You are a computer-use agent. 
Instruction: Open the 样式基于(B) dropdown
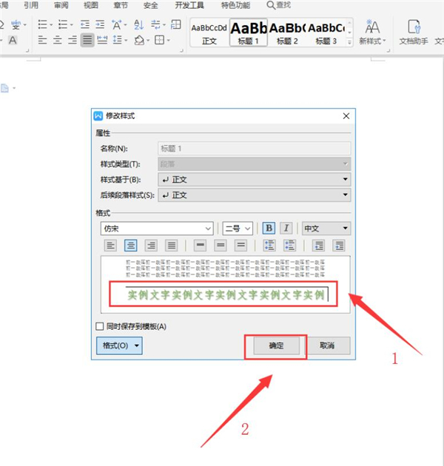tap(255, 180)
